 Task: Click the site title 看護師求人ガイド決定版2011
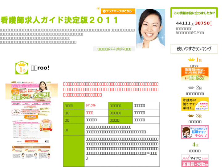(x=59, y=20)
